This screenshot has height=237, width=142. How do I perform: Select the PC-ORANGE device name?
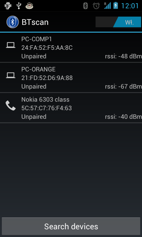pyautogui.click(x=38, y=69)
